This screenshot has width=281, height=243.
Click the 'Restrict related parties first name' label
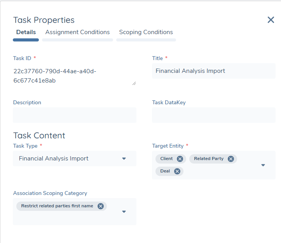tap(57, 206)
